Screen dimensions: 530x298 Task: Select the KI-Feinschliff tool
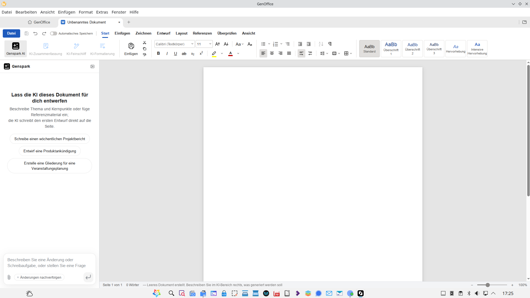tap(76, 49)
